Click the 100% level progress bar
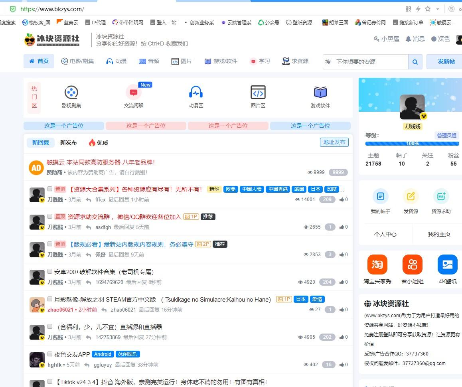Image resolution: width=462 pixels, height=387 pixels. pyautogui.click(x=413, y=143)
